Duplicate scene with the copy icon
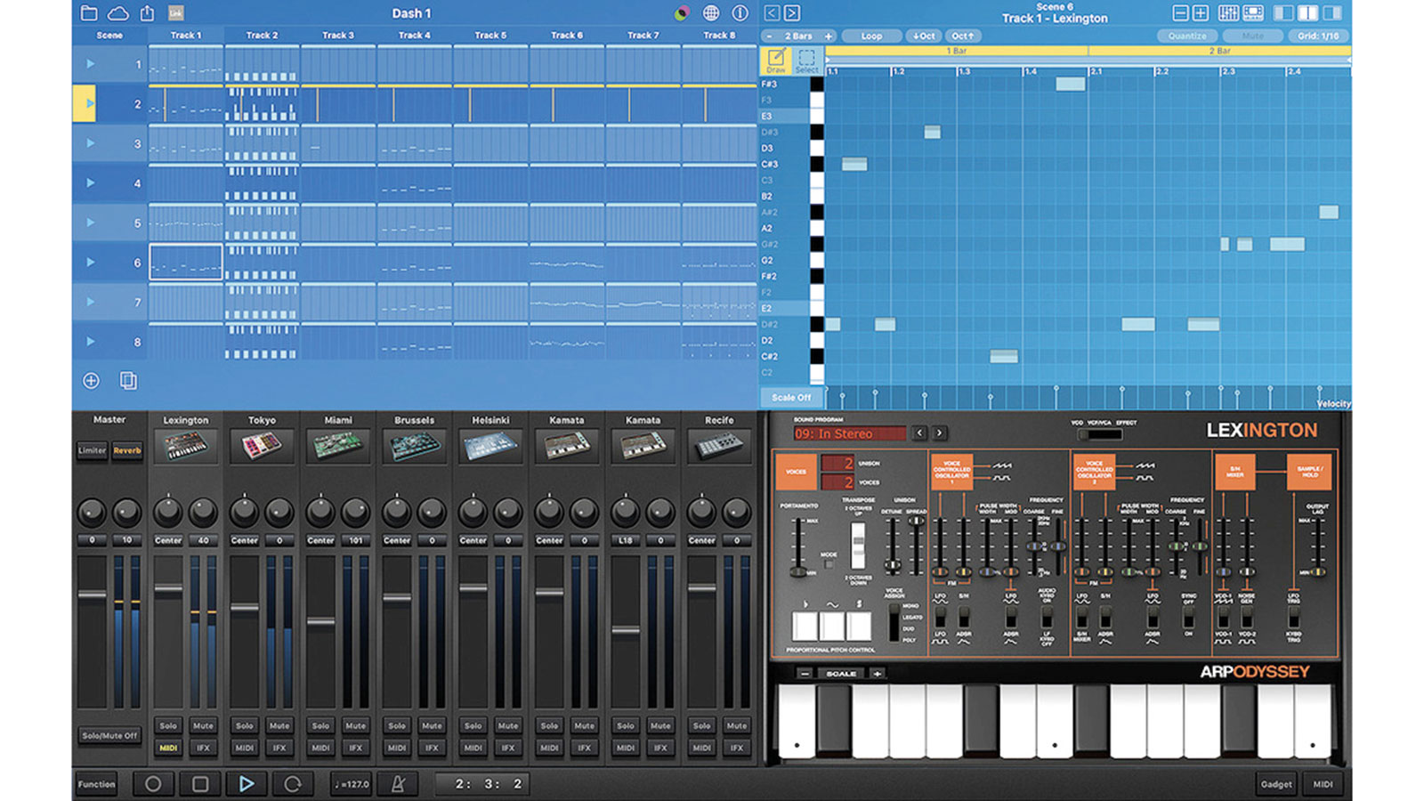 tap(128, 381)
